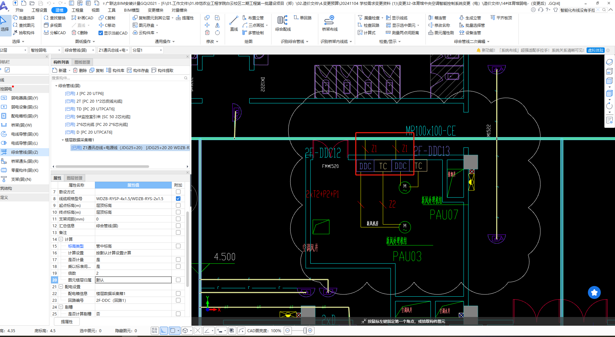Collapse the 计算 property group
Image resolution: width=615 pixels, height=337 pixels.
click(61, 239)
